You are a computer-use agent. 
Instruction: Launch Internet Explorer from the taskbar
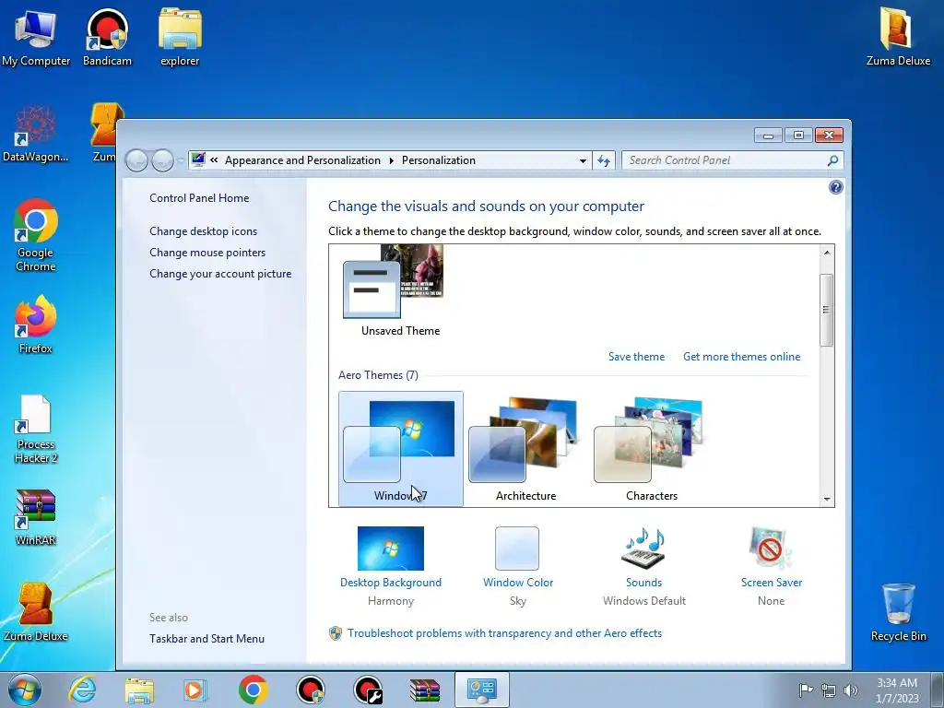(x=82, y=690)
